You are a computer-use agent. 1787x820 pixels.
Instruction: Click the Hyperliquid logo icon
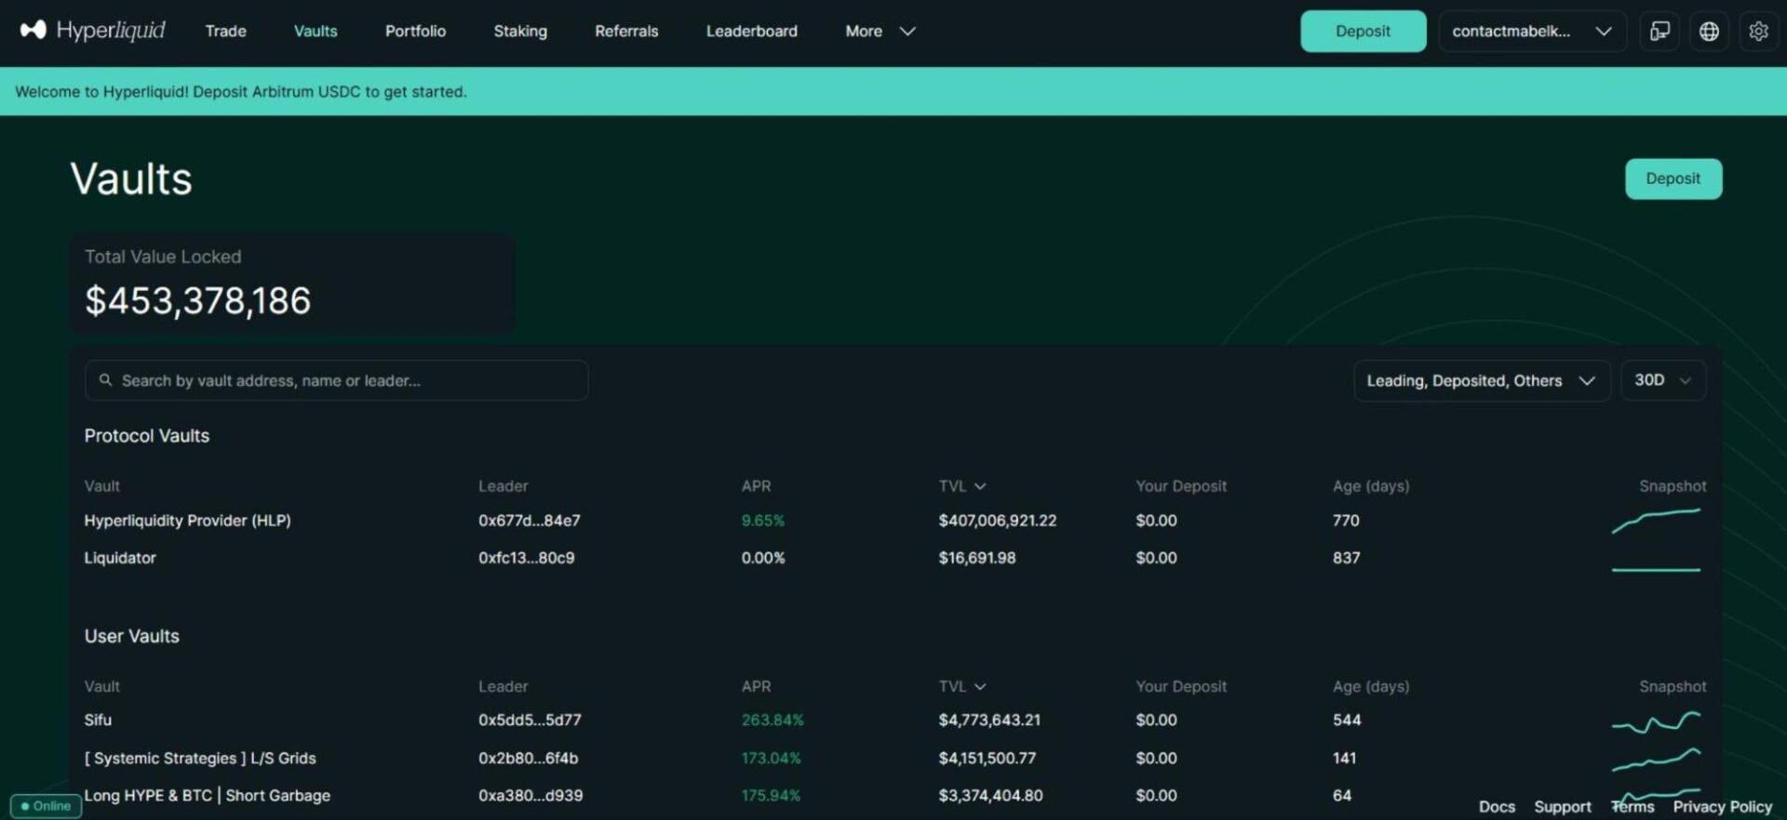(x=34, y=31)
